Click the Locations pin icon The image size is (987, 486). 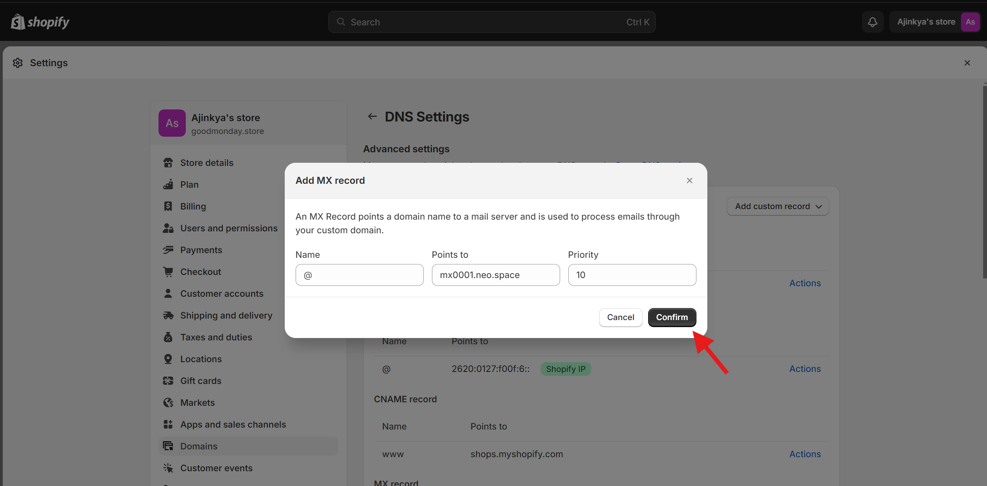168,359
